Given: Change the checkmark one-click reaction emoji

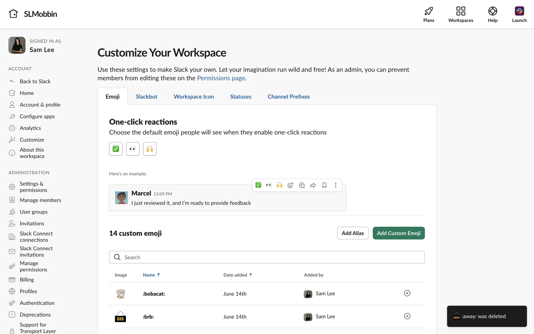Looking at the screenshot, I should click(116, 149).
